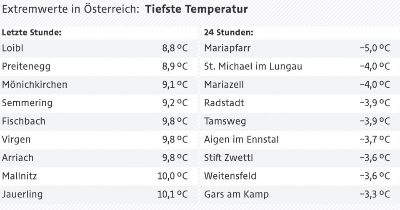Click the Loibl station name
400x210 pixels.
(x=12, y=48)
